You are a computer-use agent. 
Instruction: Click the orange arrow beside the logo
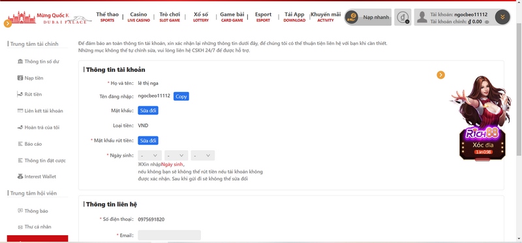point(8,24)
